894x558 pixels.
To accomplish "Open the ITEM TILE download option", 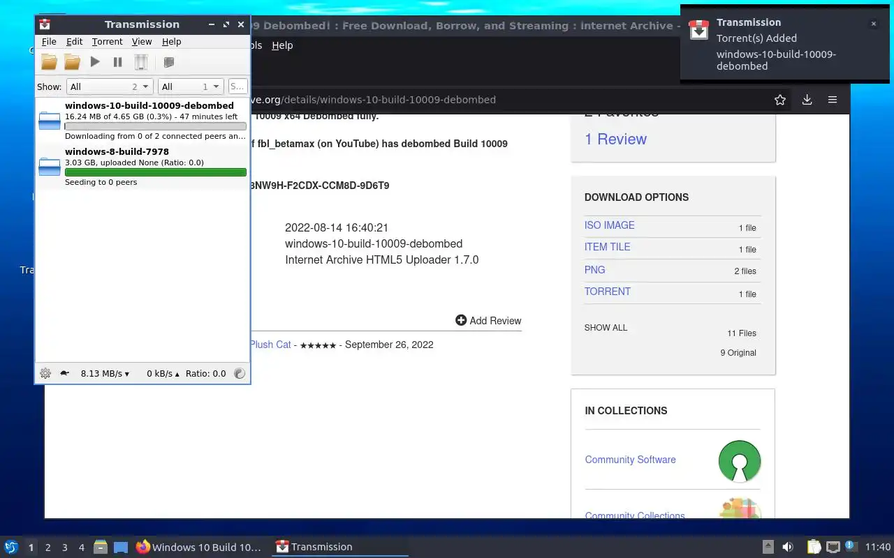I will coord(608,247).
